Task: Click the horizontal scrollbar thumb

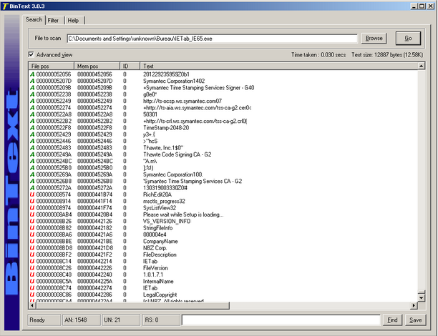Action: [132, 305]
